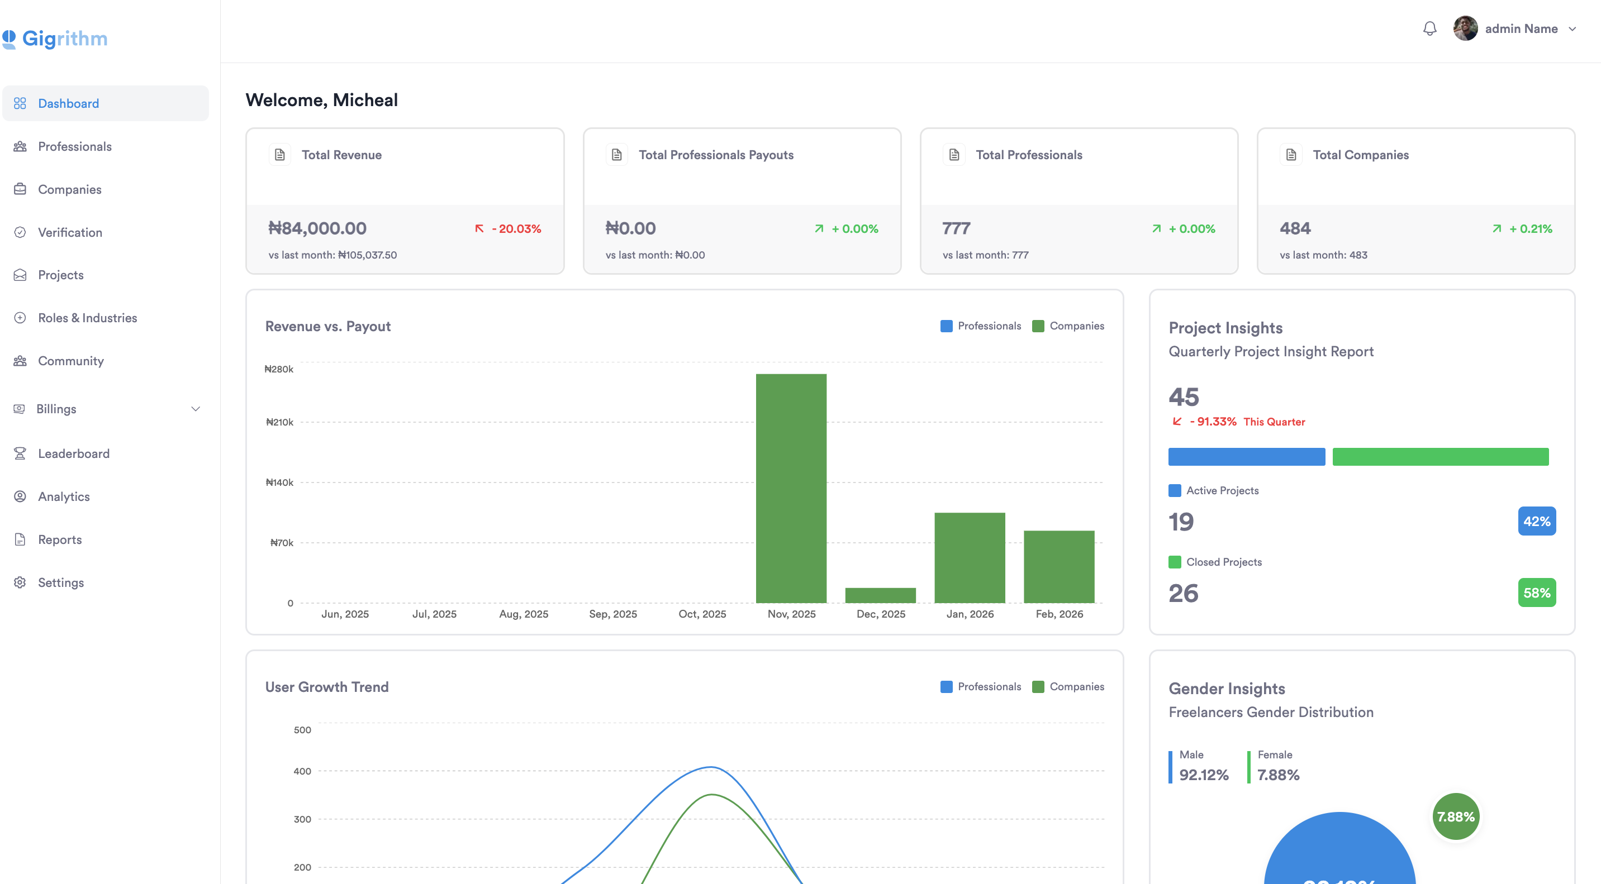Image resolution: width=1601 pixels, height=884 pixels.
Task: Click the Nov, 2025 revenue bar
Action: [791, 488]
